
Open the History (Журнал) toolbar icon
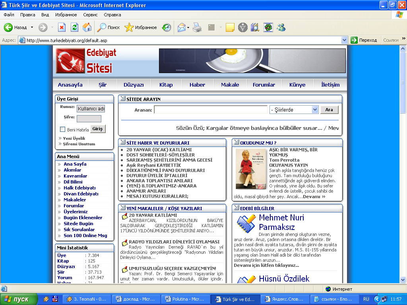[x=167, y=27]
